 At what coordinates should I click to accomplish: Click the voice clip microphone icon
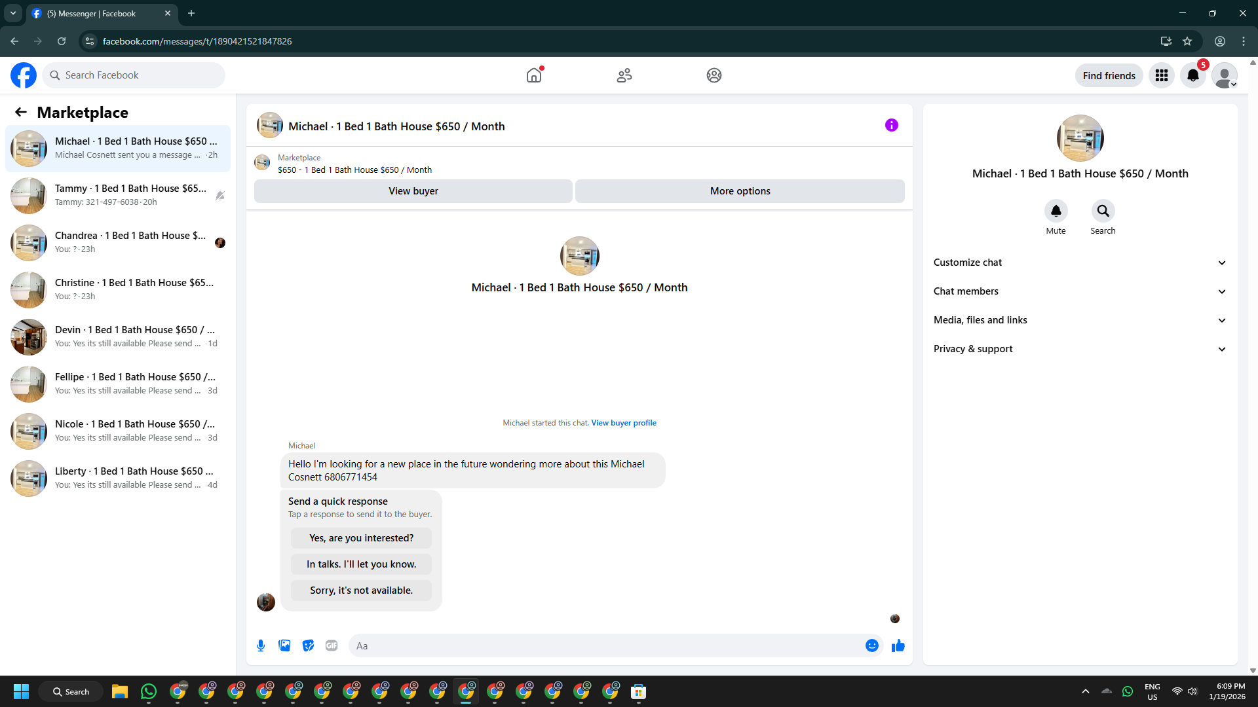point(261,645)
